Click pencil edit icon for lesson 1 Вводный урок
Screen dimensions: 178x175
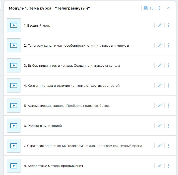tap(160, 25)
